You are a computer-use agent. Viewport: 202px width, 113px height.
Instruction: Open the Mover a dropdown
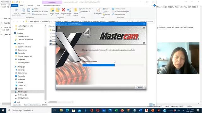tap(52, 12)
